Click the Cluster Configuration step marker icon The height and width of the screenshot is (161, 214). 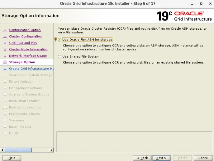5,37
